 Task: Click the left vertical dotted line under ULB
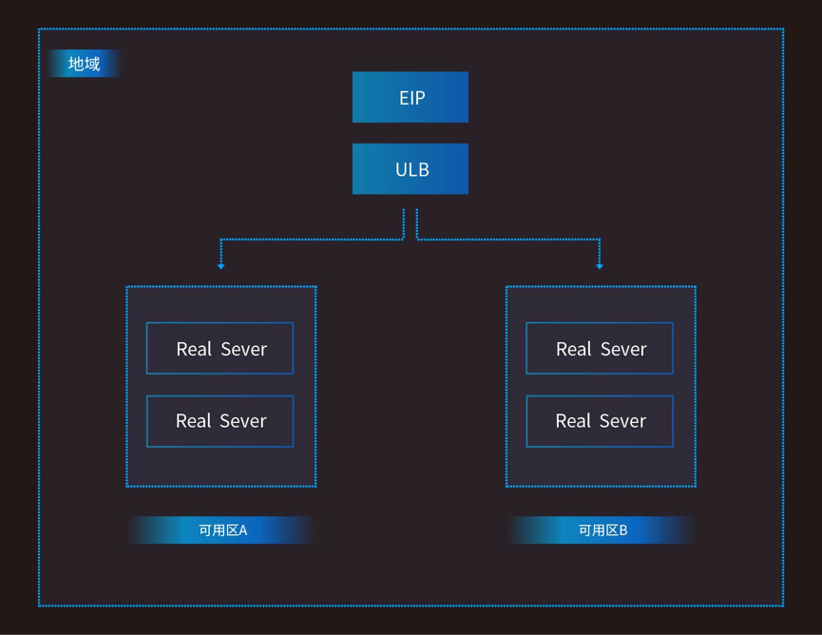pos(404,224)
